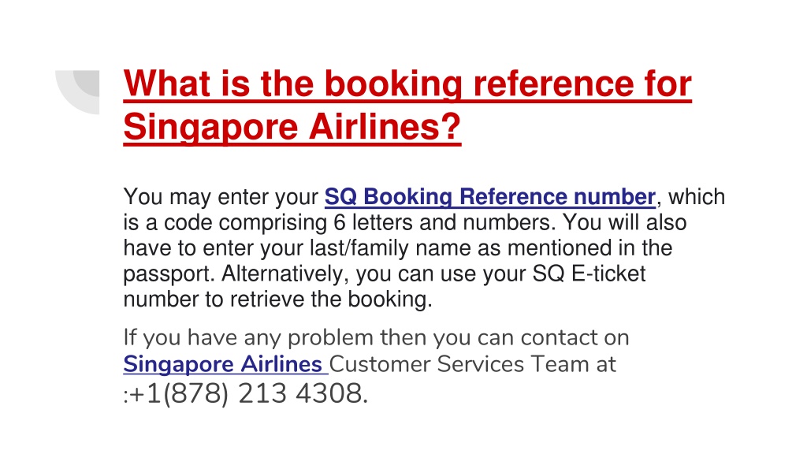Click the word 'Alternatively' in the paragraph
This screenshot has height=454, width=807.
(281, 274)
